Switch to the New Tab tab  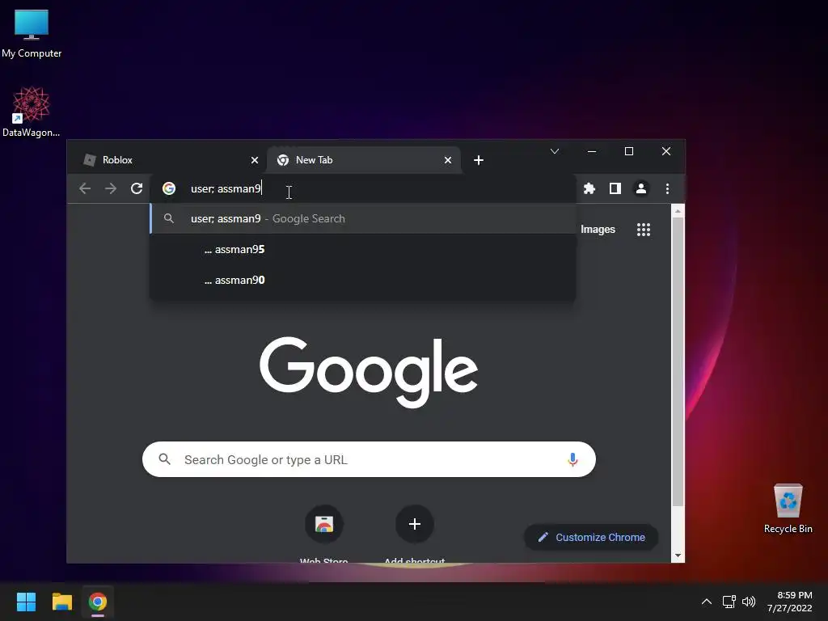tap(363, 160)
